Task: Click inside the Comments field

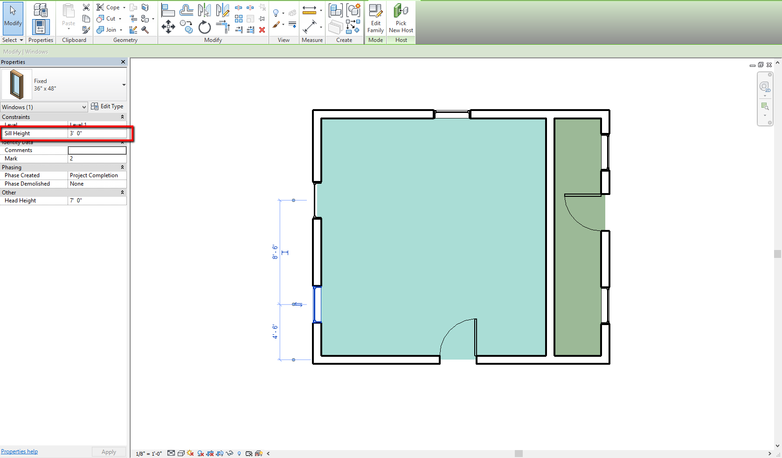Action: 97,150
